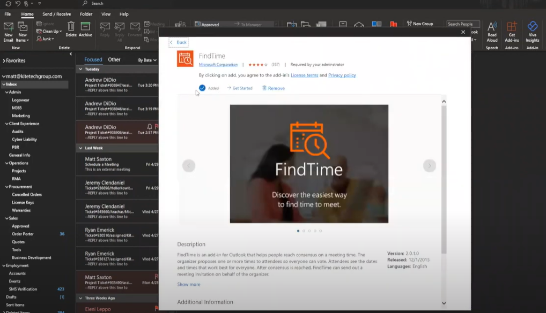Click the reminder bell on Andrew DiDio's email
This screenshot has height=313, width=546.
(x=150, y=126)
